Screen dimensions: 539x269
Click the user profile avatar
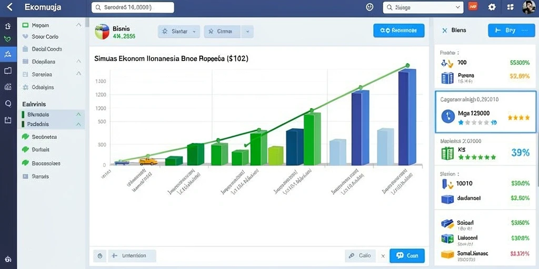point(528,7)
